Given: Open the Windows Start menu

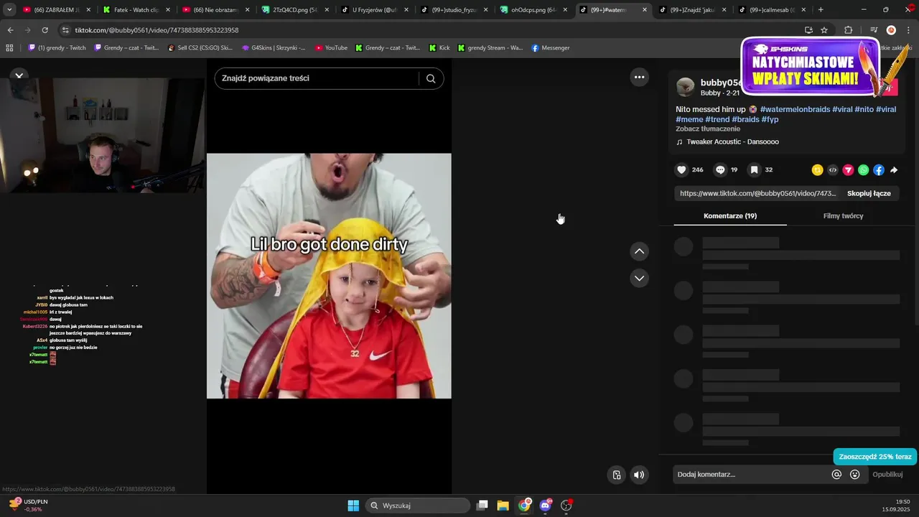Looking at the screenshot, I should [353, 506].
